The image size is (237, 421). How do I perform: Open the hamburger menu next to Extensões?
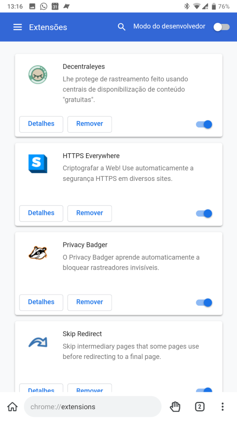coord(18,27)
